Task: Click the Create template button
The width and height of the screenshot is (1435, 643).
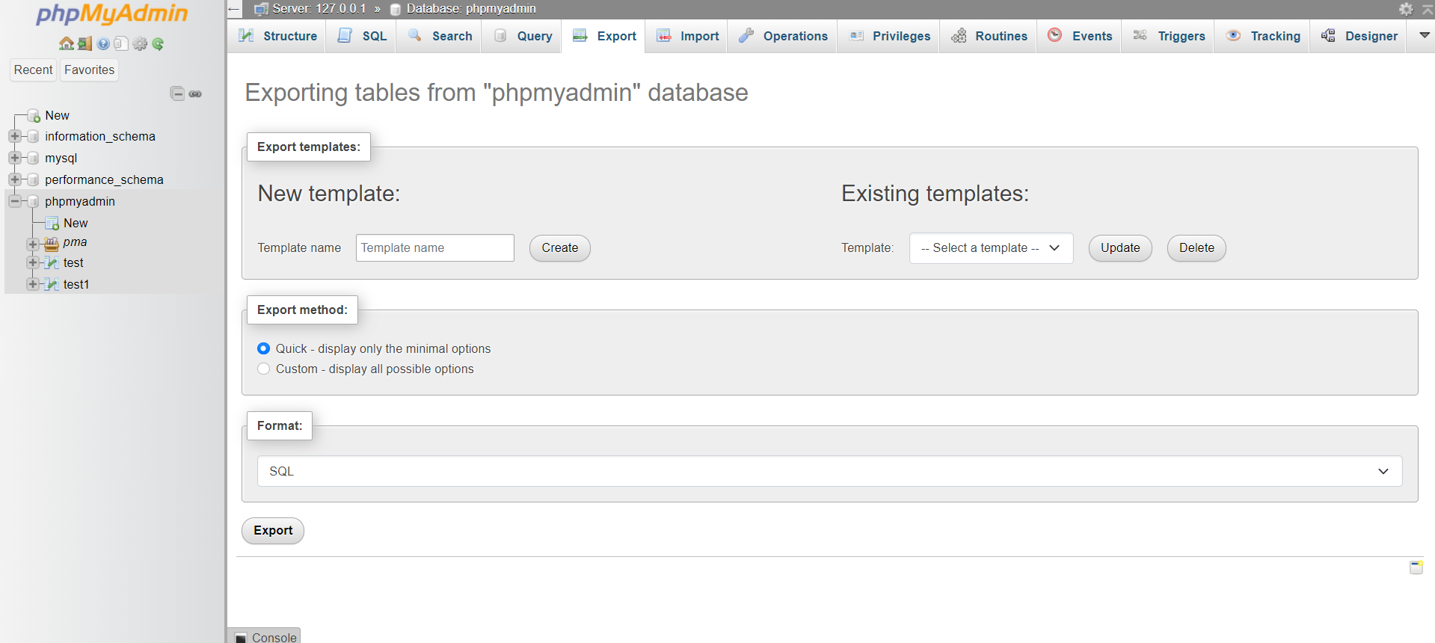Action: (x=560, y=248)
